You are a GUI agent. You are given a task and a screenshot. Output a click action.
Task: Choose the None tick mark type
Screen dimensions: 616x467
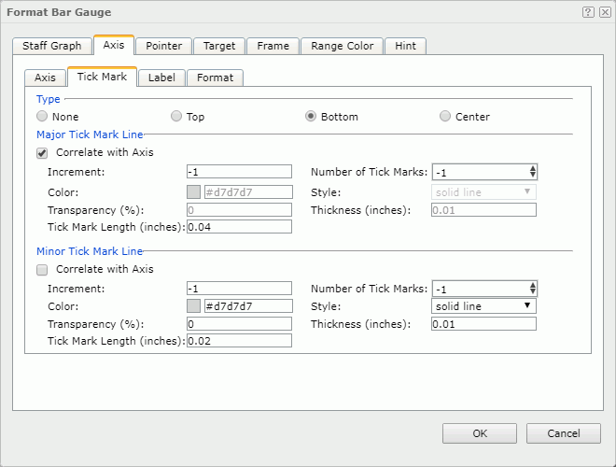[x=42, y=117]
